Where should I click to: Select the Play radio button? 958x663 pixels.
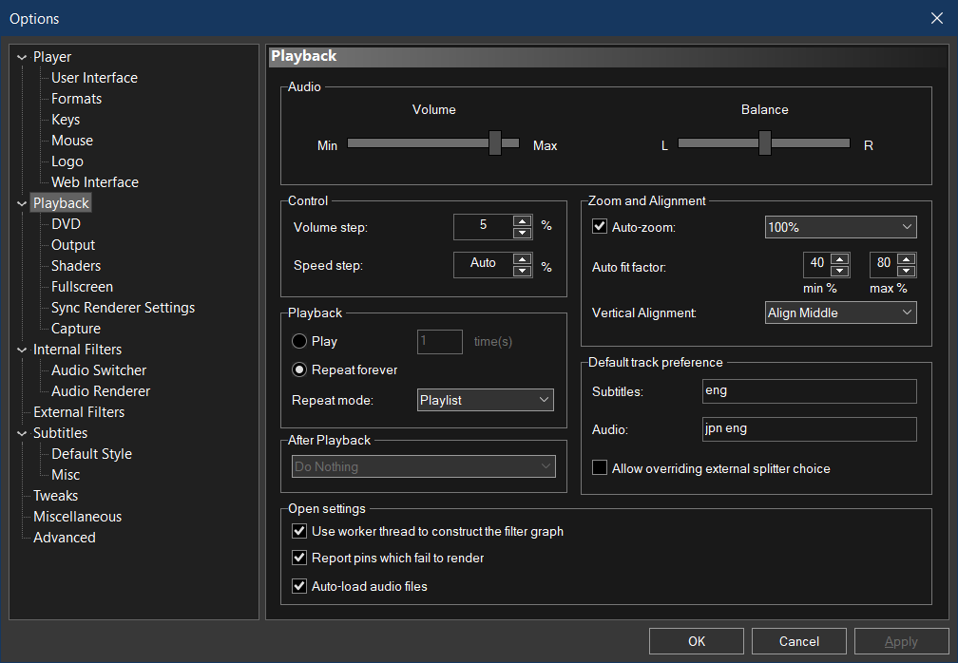pos(299,341)
